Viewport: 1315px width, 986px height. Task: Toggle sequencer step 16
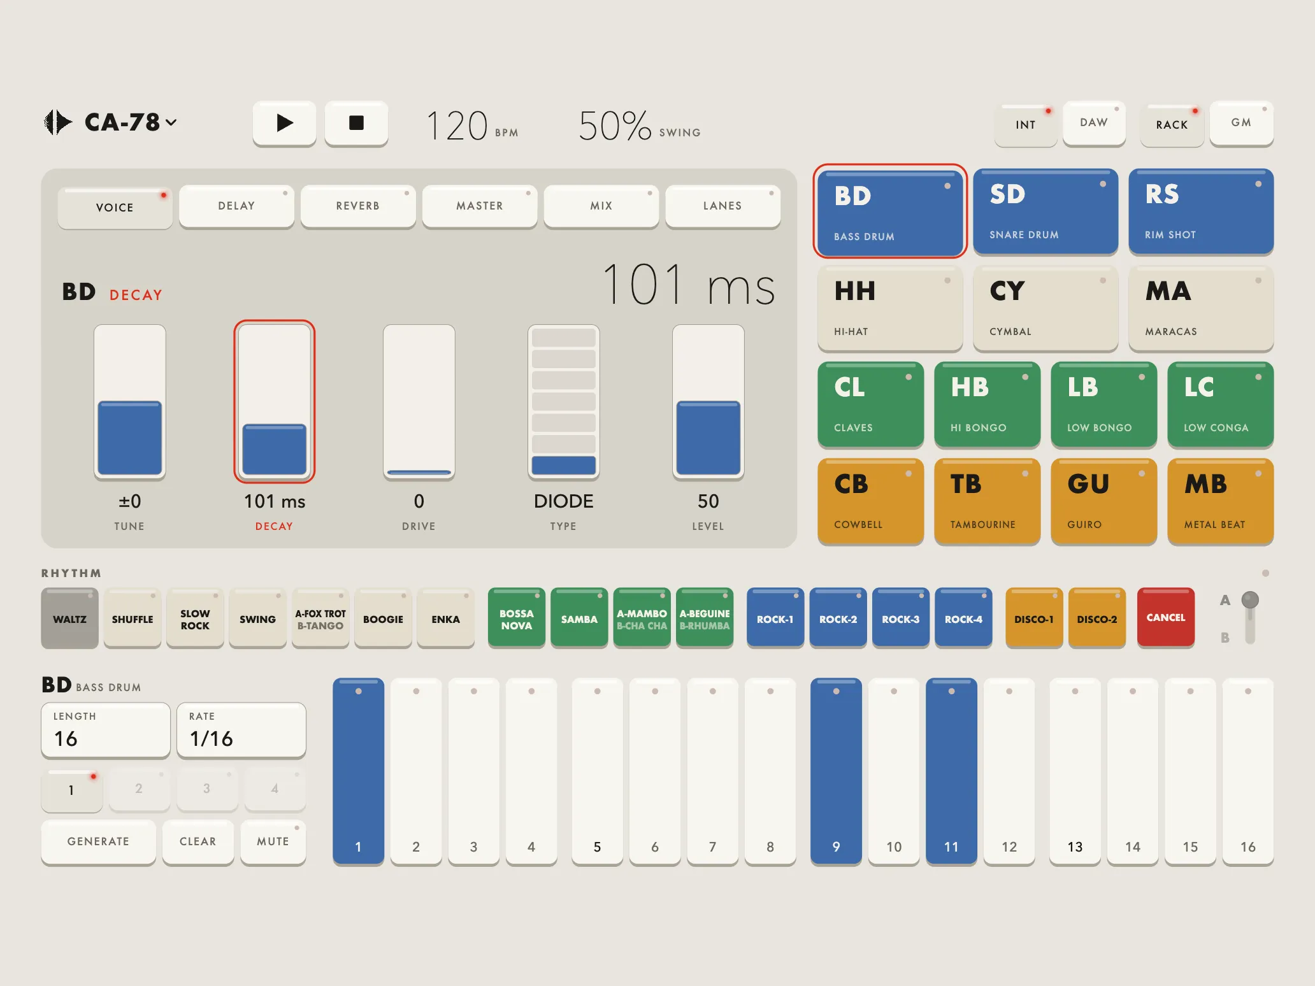1247,771
